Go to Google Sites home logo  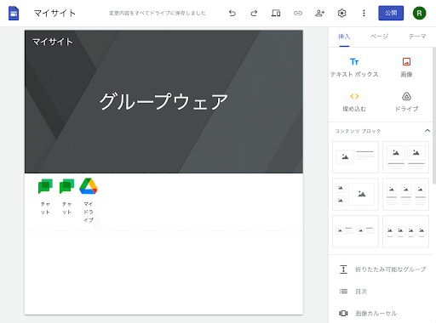pos(14,13)
